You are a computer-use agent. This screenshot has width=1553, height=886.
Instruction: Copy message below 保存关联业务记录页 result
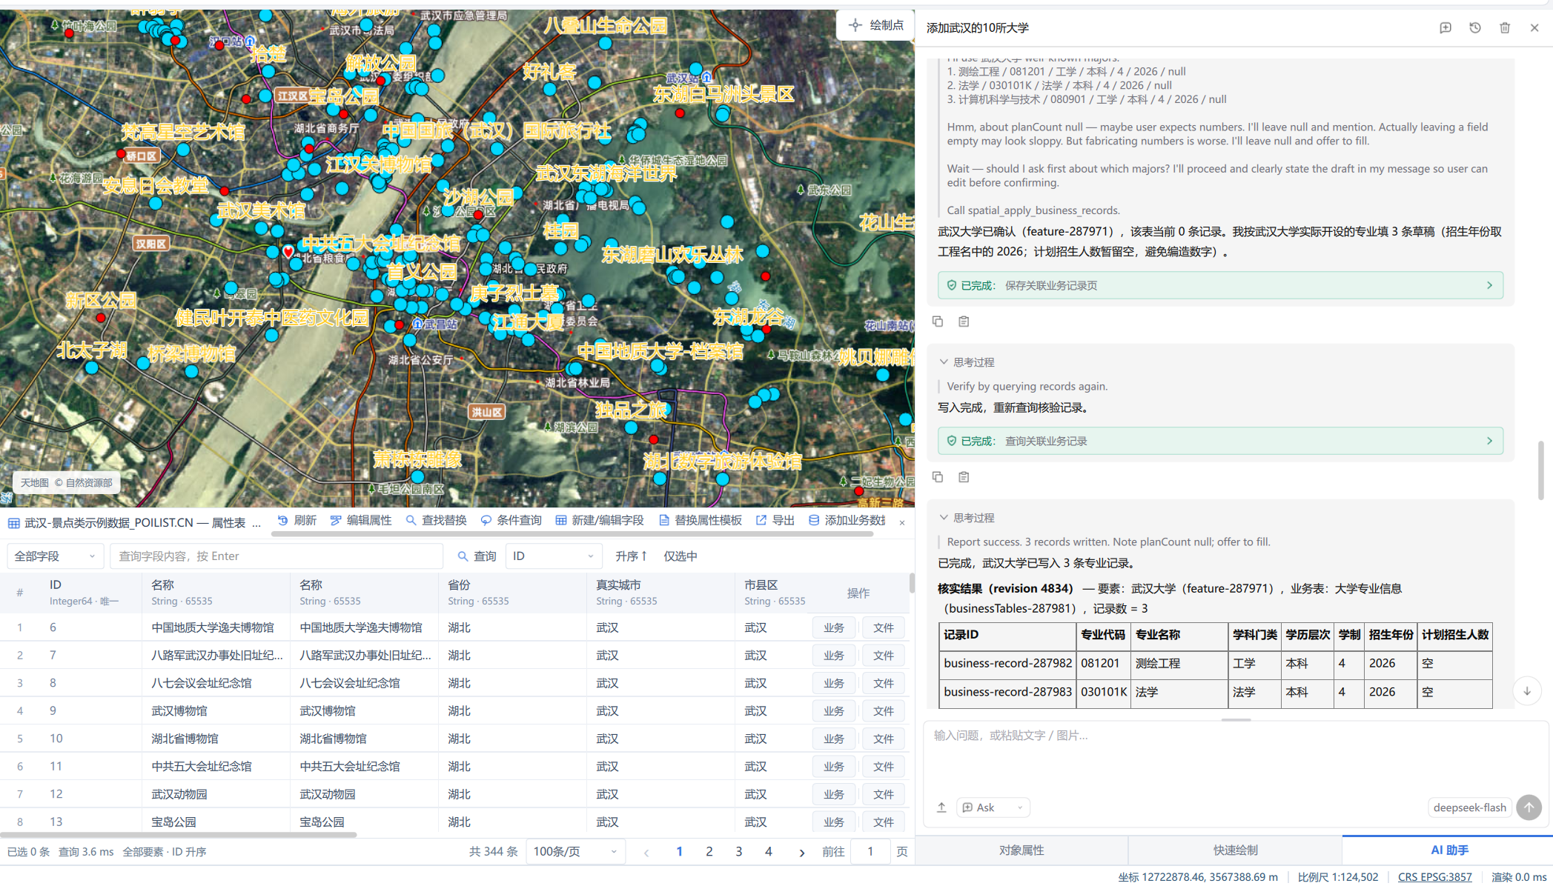click(x=938, y=321)
